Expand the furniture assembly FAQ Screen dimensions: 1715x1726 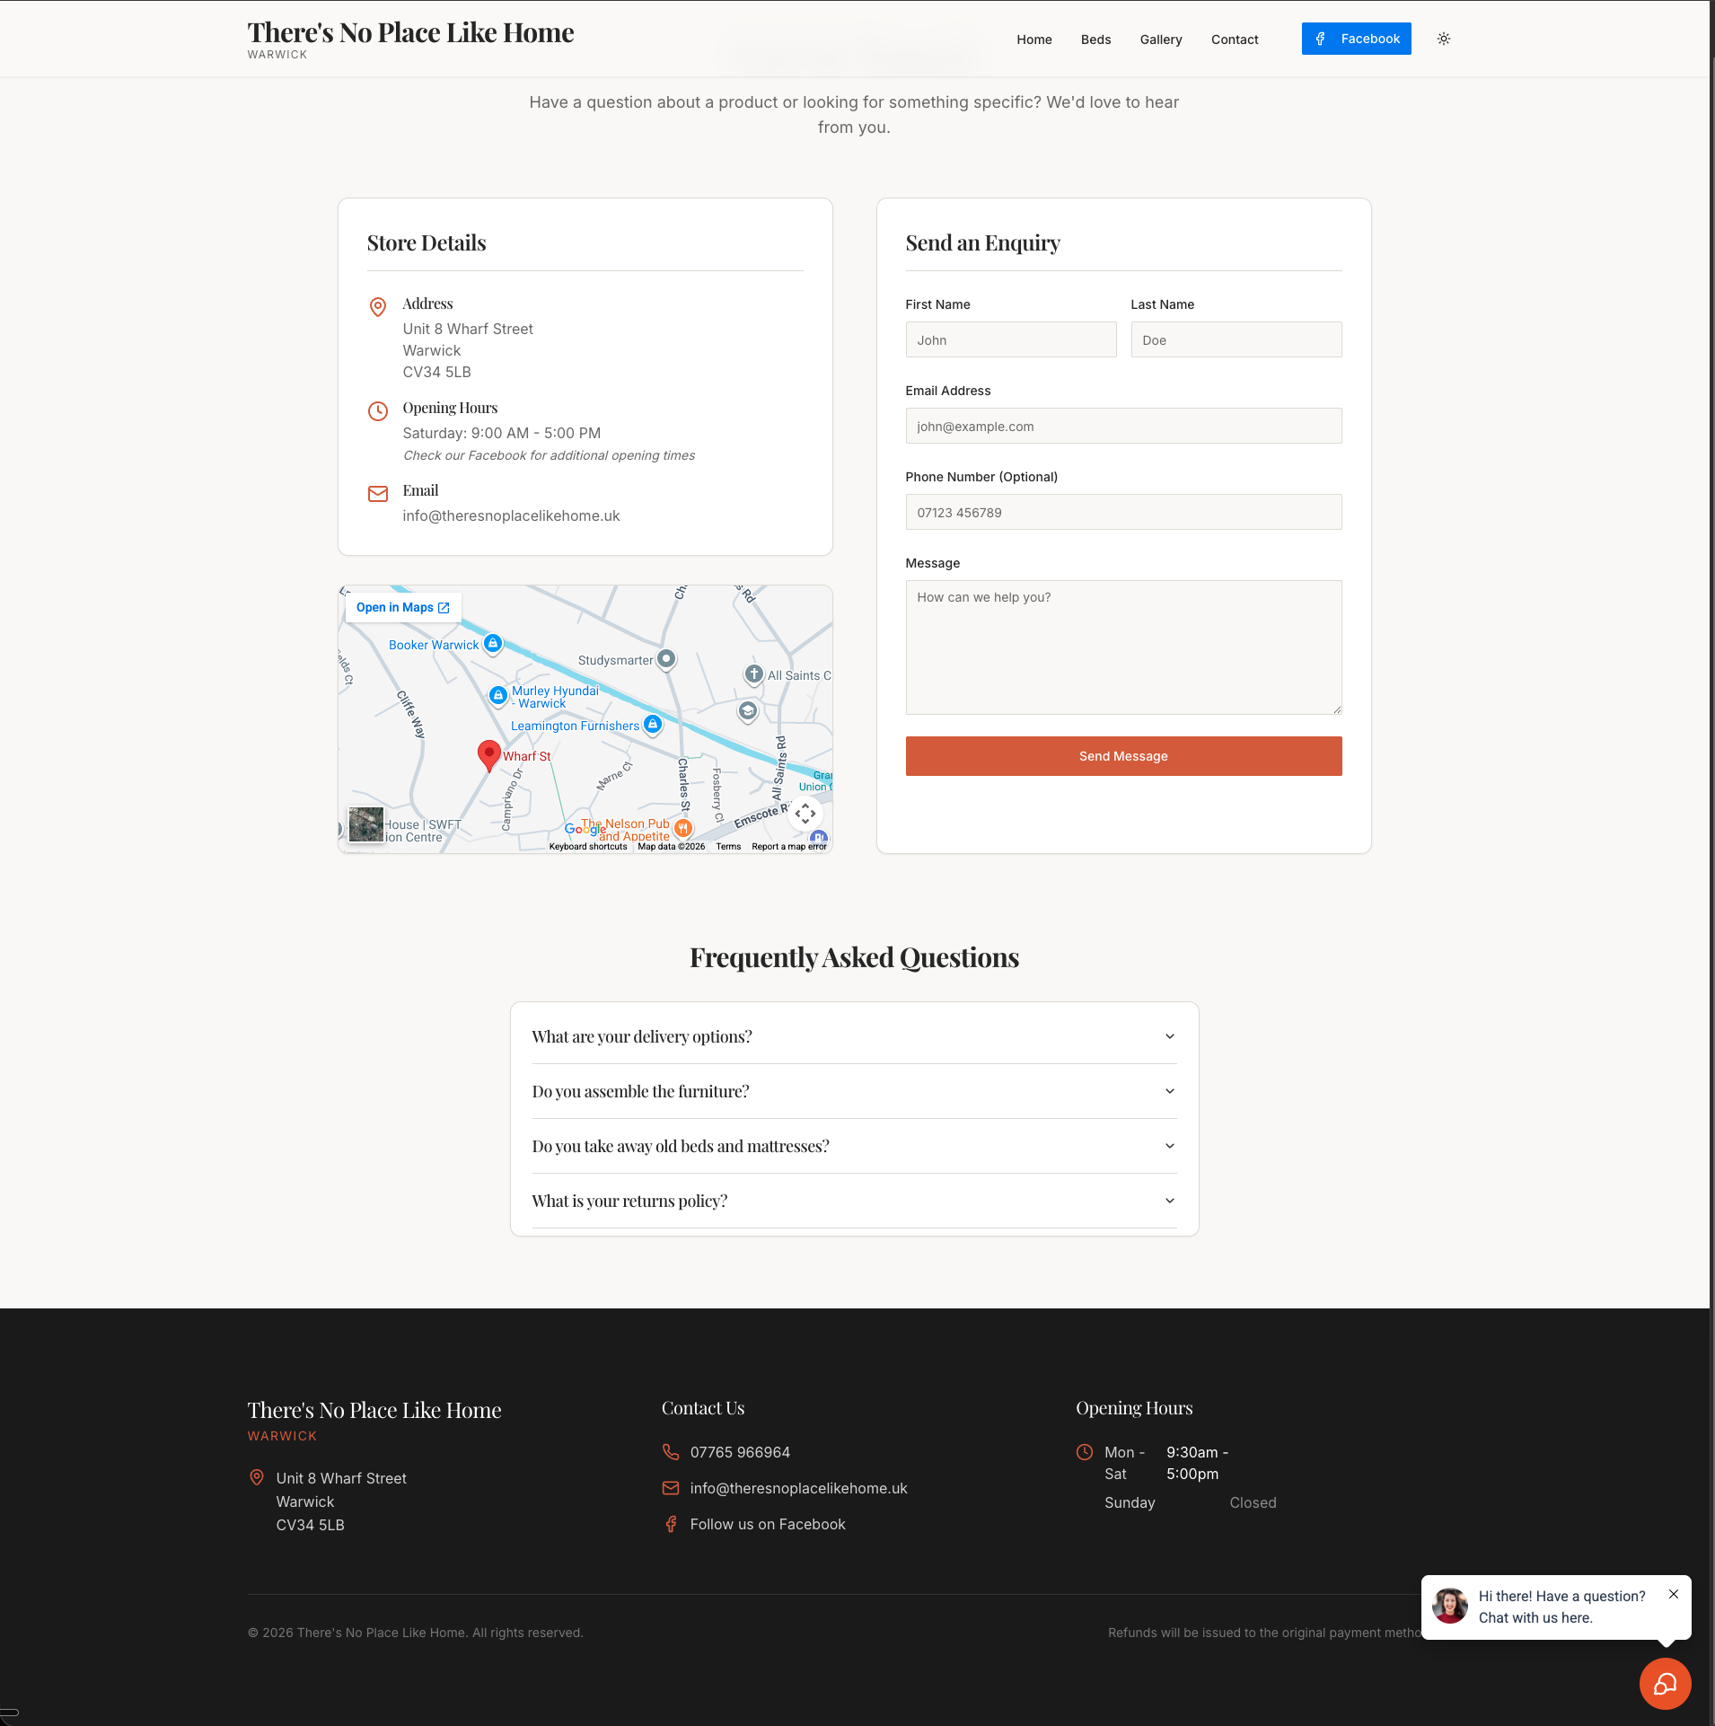point(854,1091)
